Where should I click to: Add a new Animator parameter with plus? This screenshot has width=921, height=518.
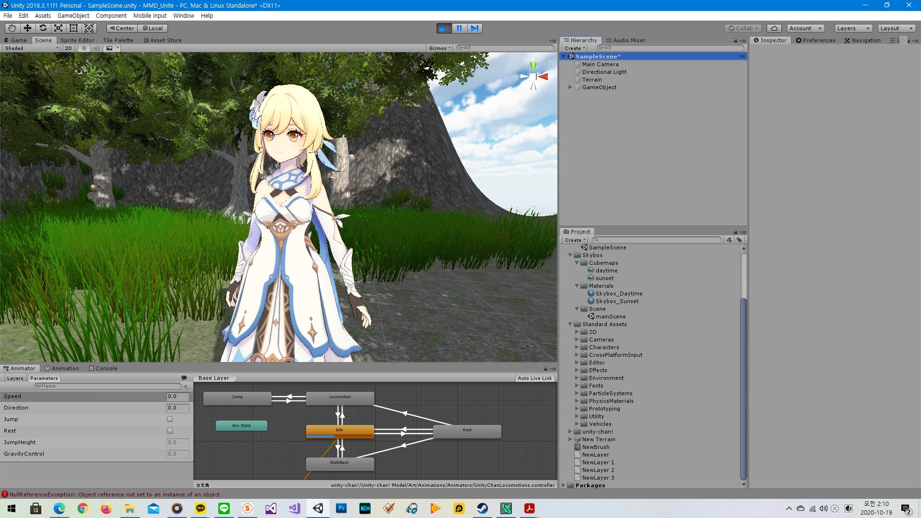tap(186, 386)
